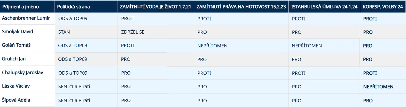Click the KORESP. VOLBY 24 column header
The image size is (406, 107).
click(x=383, y=7)
